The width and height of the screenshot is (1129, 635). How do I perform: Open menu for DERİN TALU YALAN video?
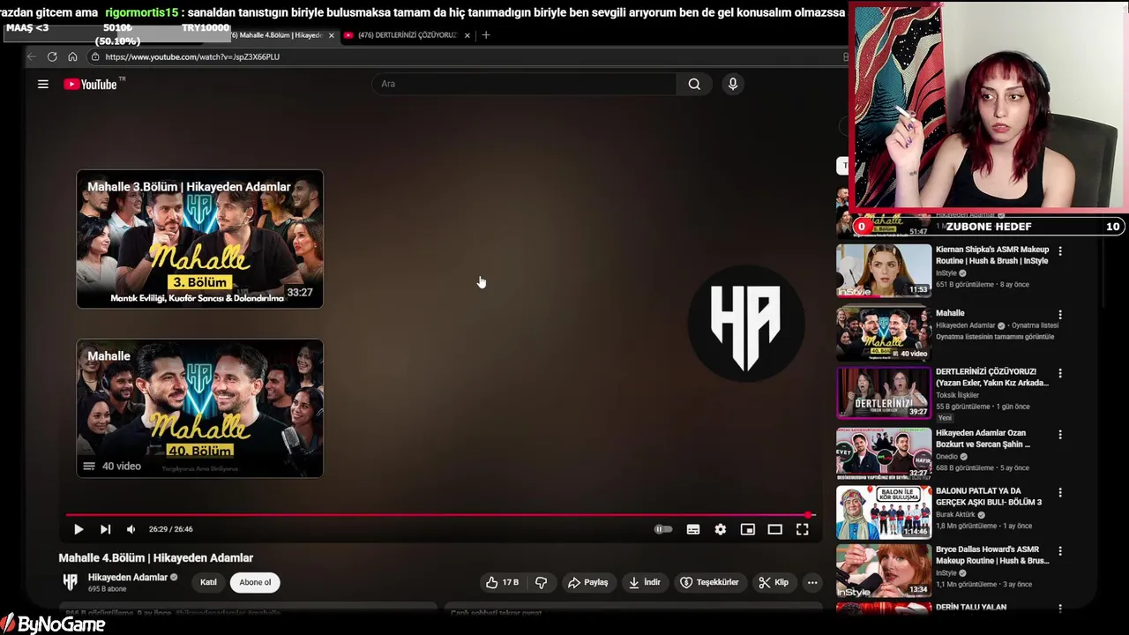tap(1060, 609)
